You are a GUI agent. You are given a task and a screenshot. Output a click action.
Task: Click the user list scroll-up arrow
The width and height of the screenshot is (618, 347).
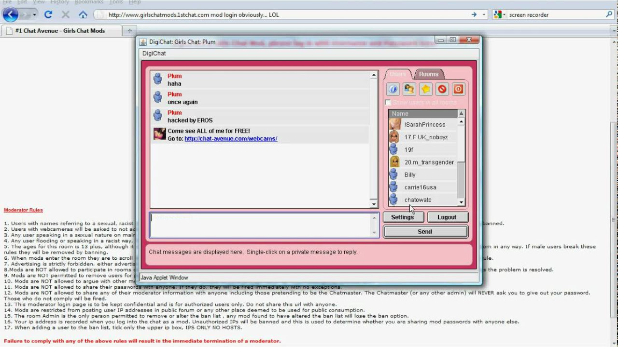461,122
